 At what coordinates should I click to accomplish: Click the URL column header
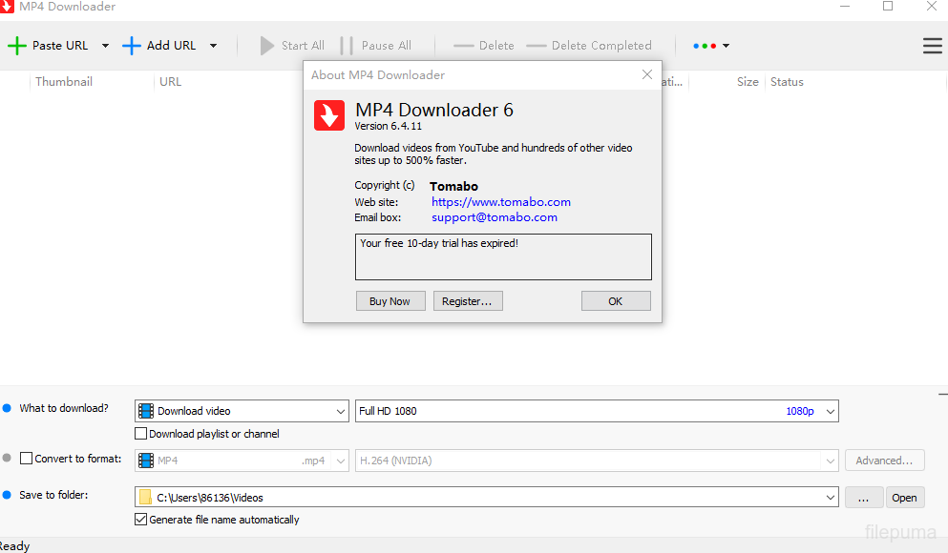click(171, 82)
